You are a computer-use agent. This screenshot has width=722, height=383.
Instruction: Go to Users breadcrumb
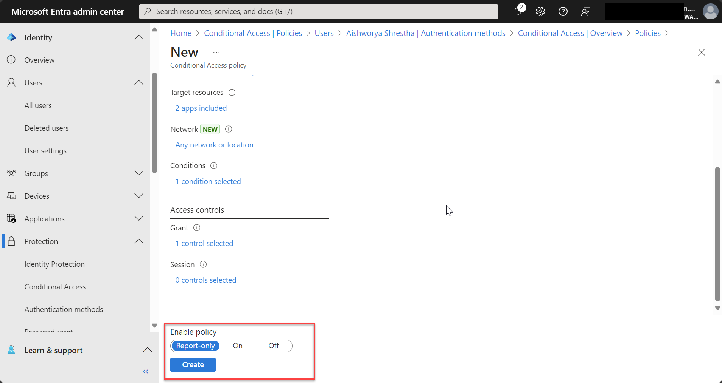324,33
